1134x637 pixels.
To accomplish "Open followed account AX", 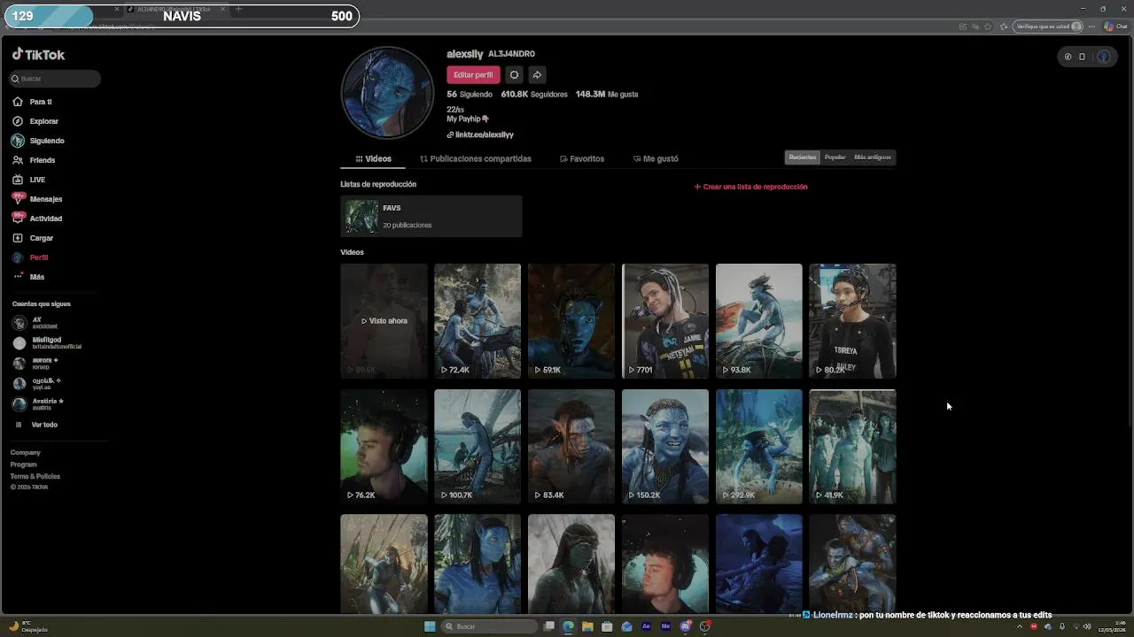I will coord(35,323).
